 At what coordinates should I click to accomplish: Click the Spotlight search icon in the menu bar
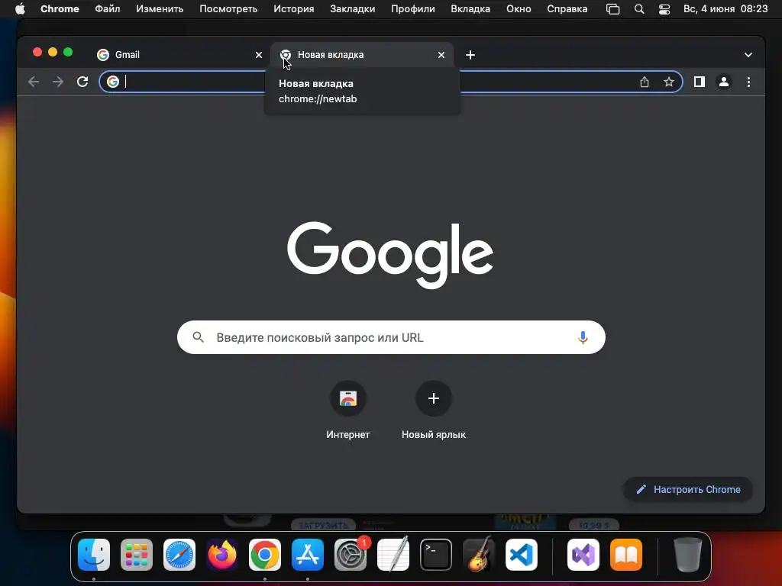(639, 9)
